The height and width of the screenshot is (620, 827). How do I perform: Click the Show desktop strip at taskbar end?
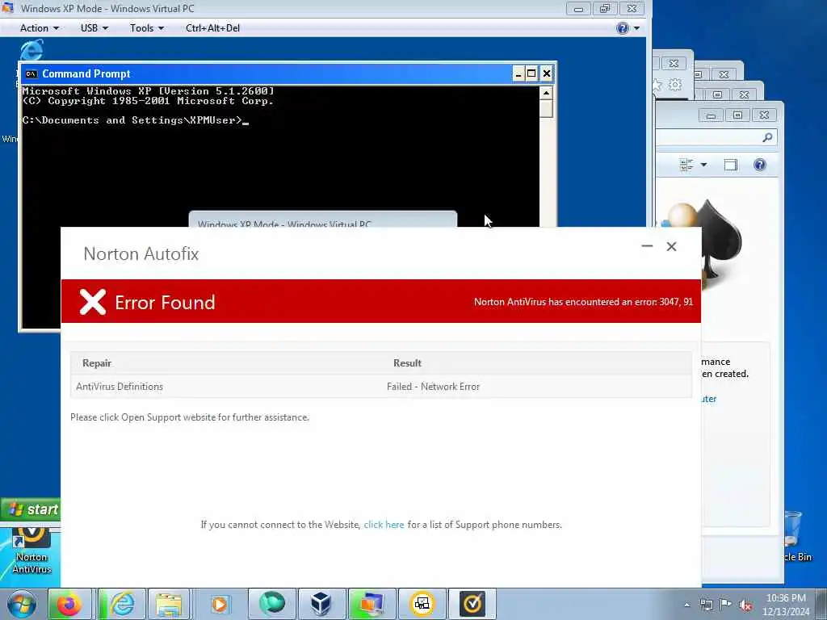(x=821, y=605)
